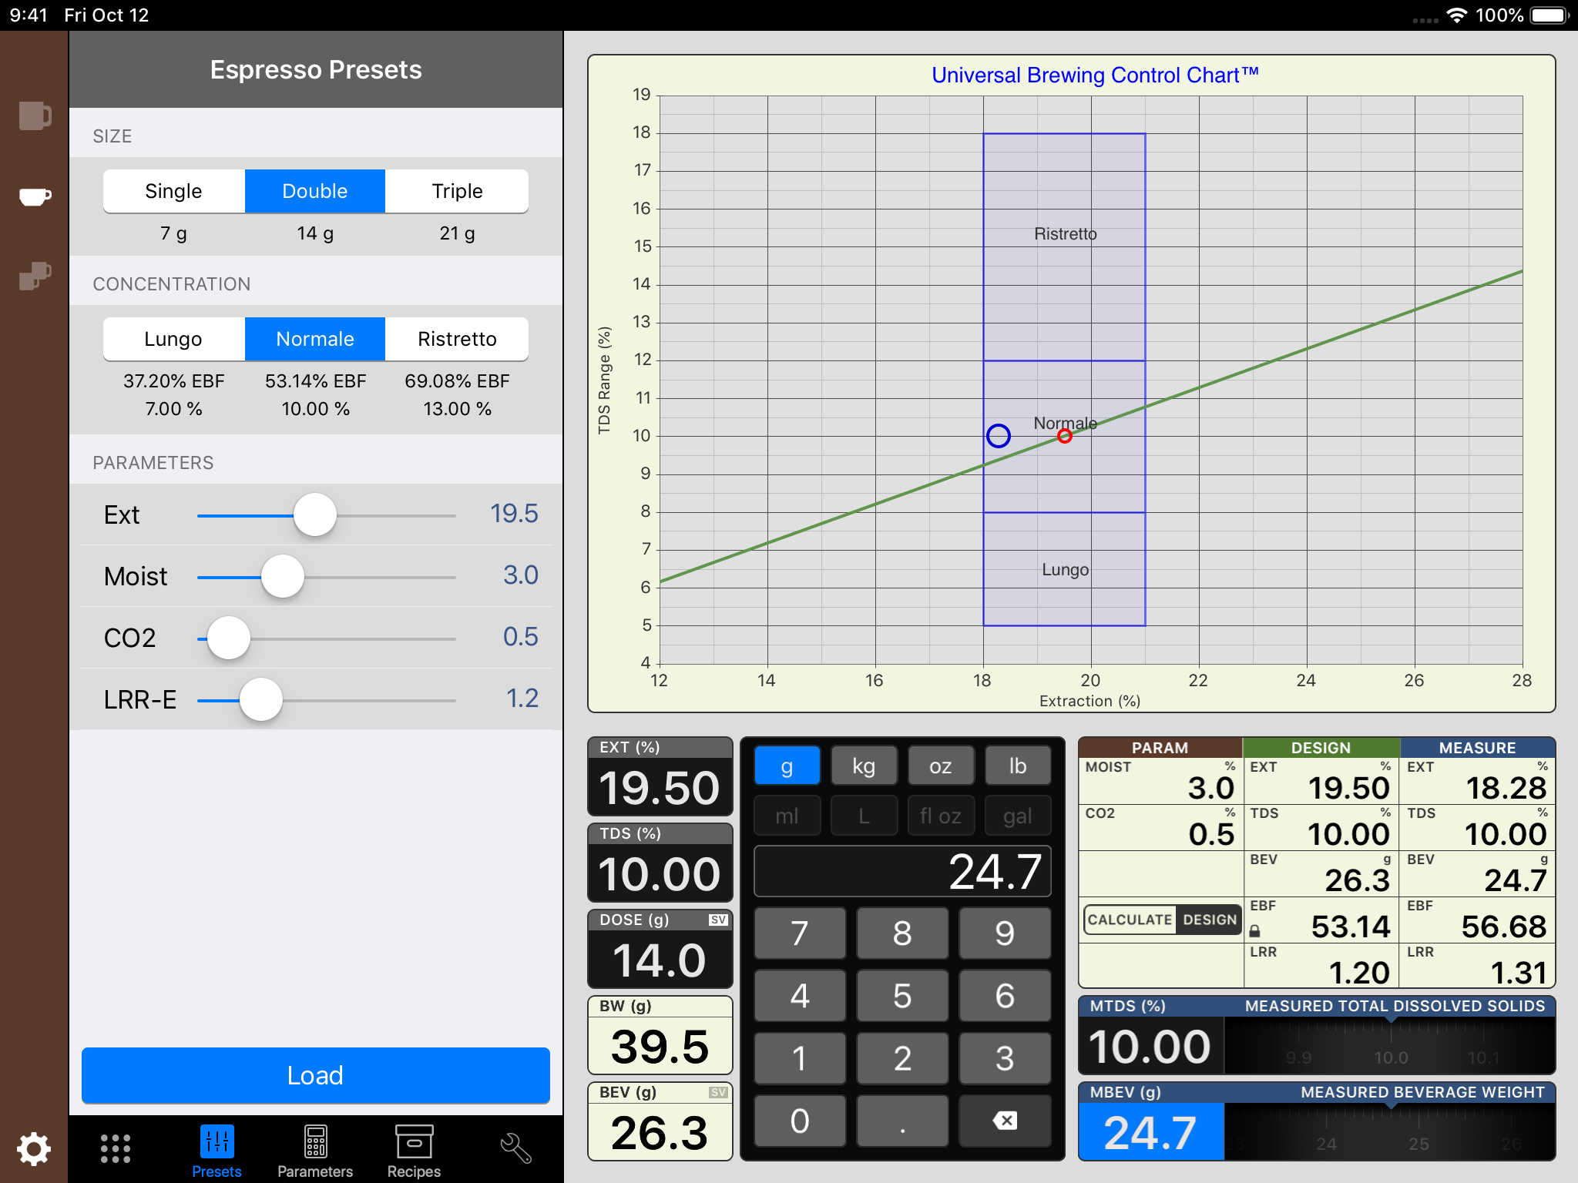Choose Triple shot size

[457, 191]
